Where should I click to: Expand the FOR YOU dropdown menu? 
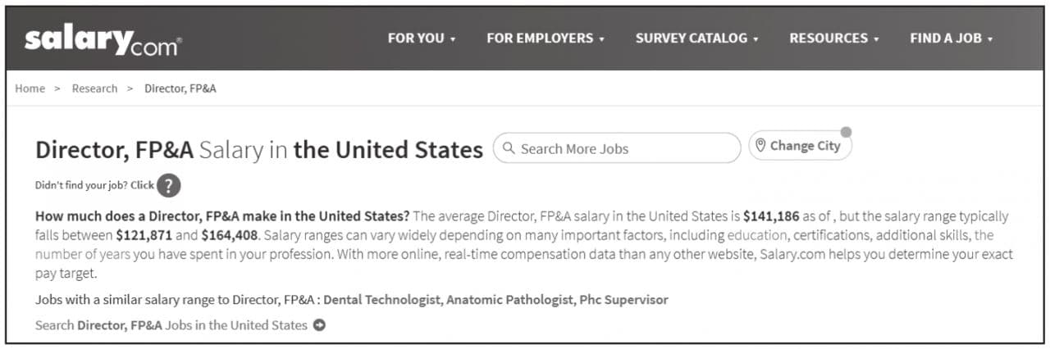tap(422, 39)
